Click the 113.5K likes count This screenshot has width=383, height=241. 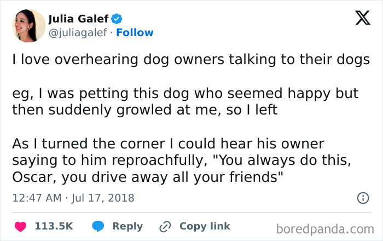[x=54, y=226]
